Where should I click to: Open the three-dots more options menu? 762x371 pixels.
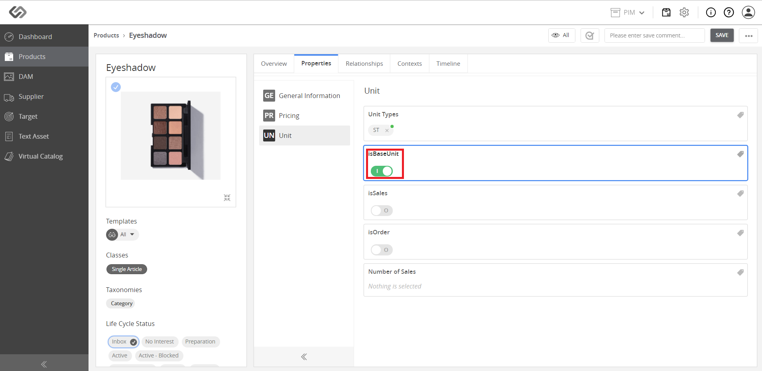click(x=748, y=35)
